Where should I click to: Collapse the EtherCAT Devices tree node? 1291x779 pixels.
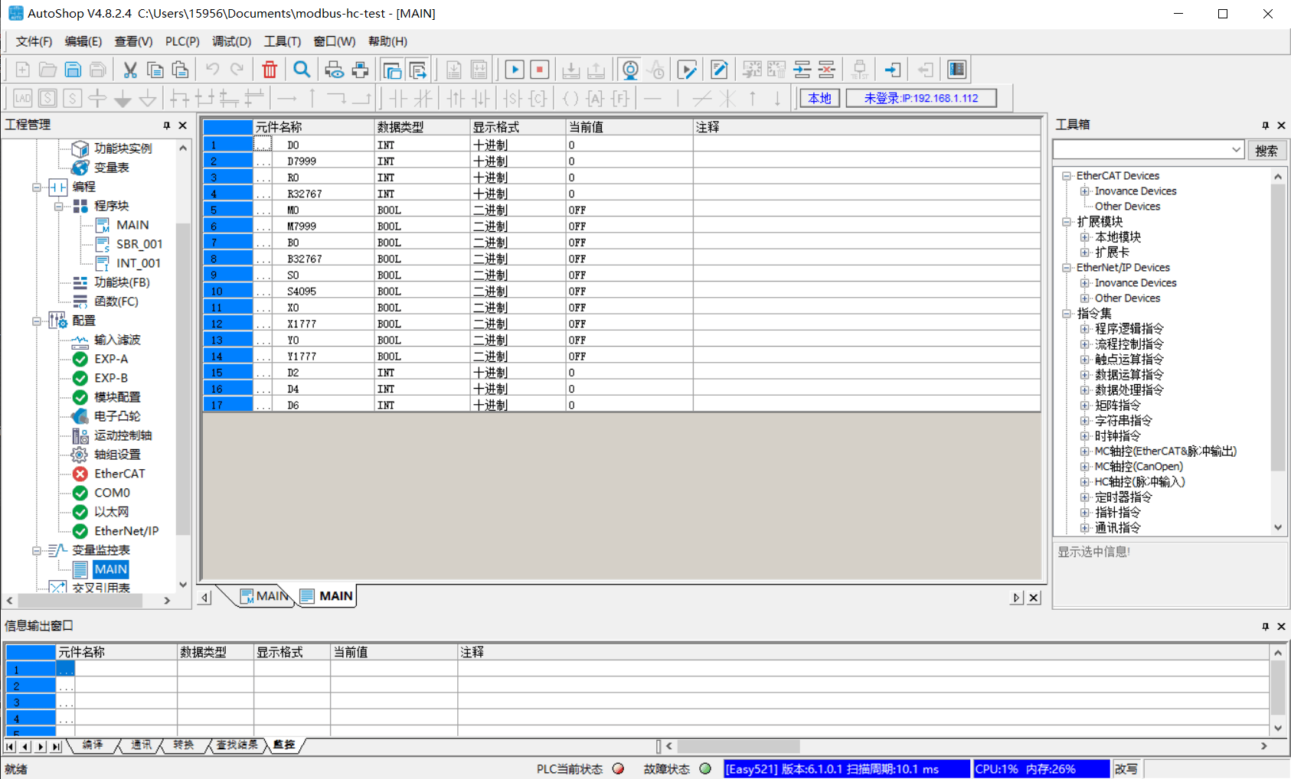[x=1067, y=175]
